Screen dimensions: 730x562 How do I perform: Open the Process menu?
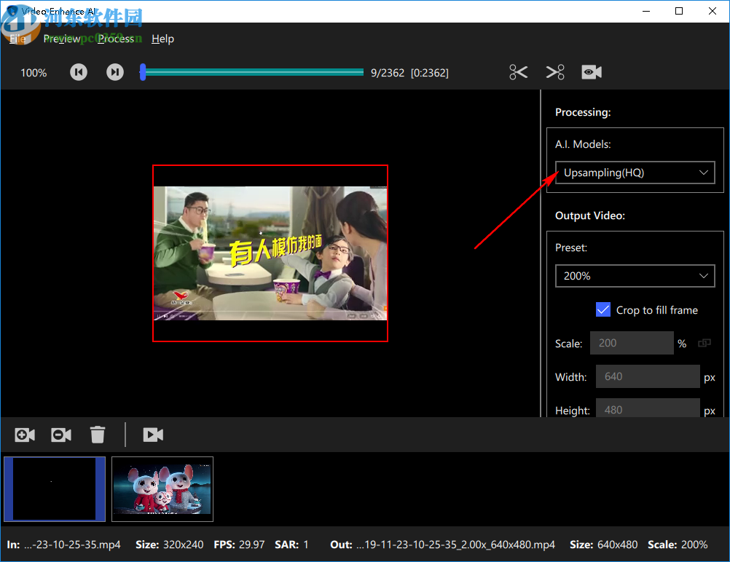(x=117, y=39)
